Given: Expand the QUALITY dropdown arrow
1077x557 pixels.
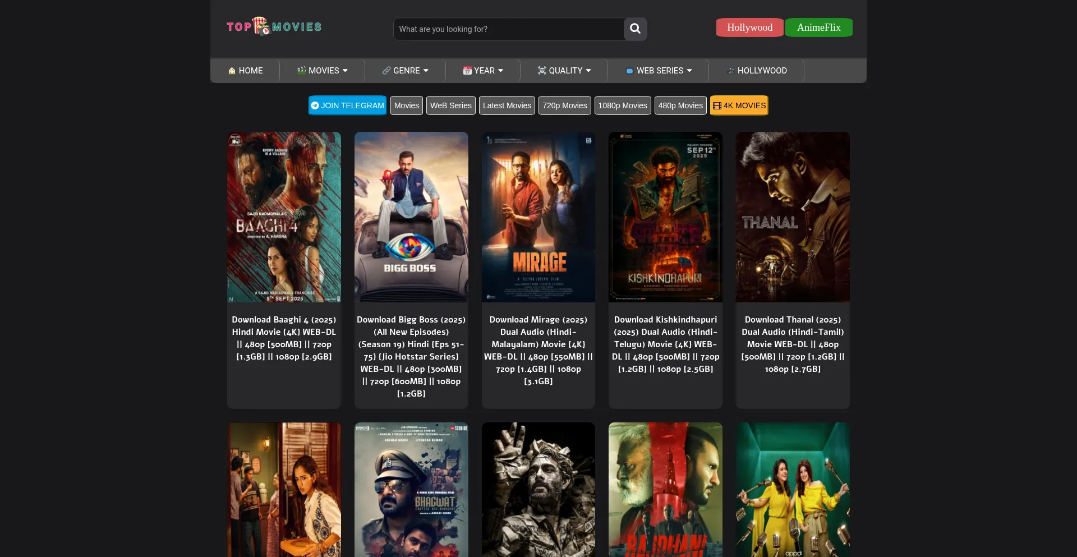Looking at the screenshot, I should tap(588, 71).
